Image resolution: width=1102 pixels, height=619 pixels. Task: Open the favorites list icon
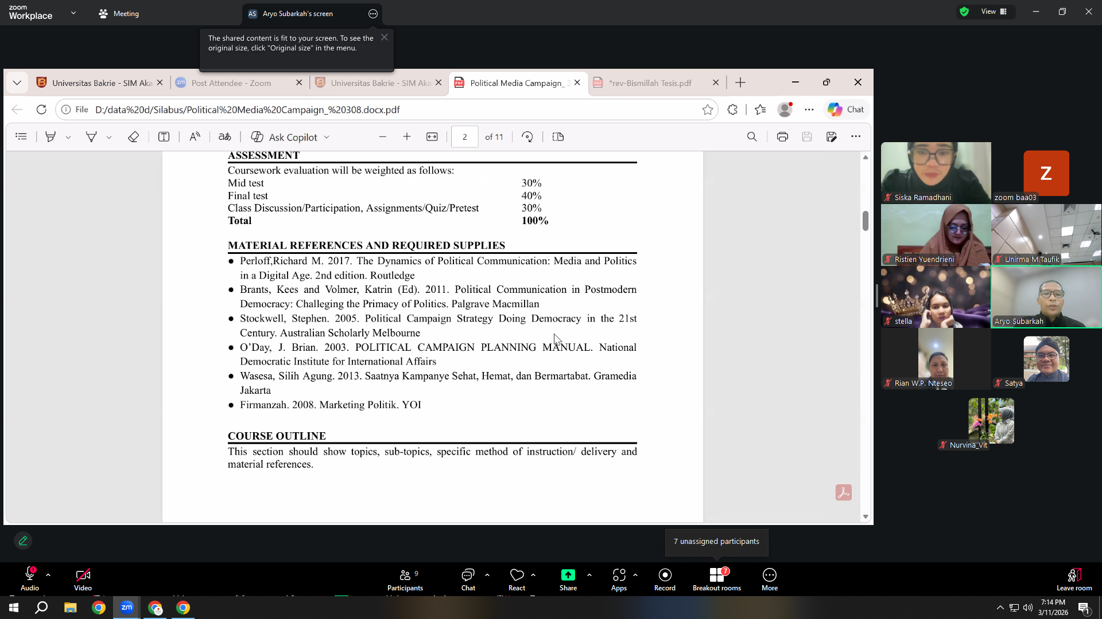[x=760, y=109]
